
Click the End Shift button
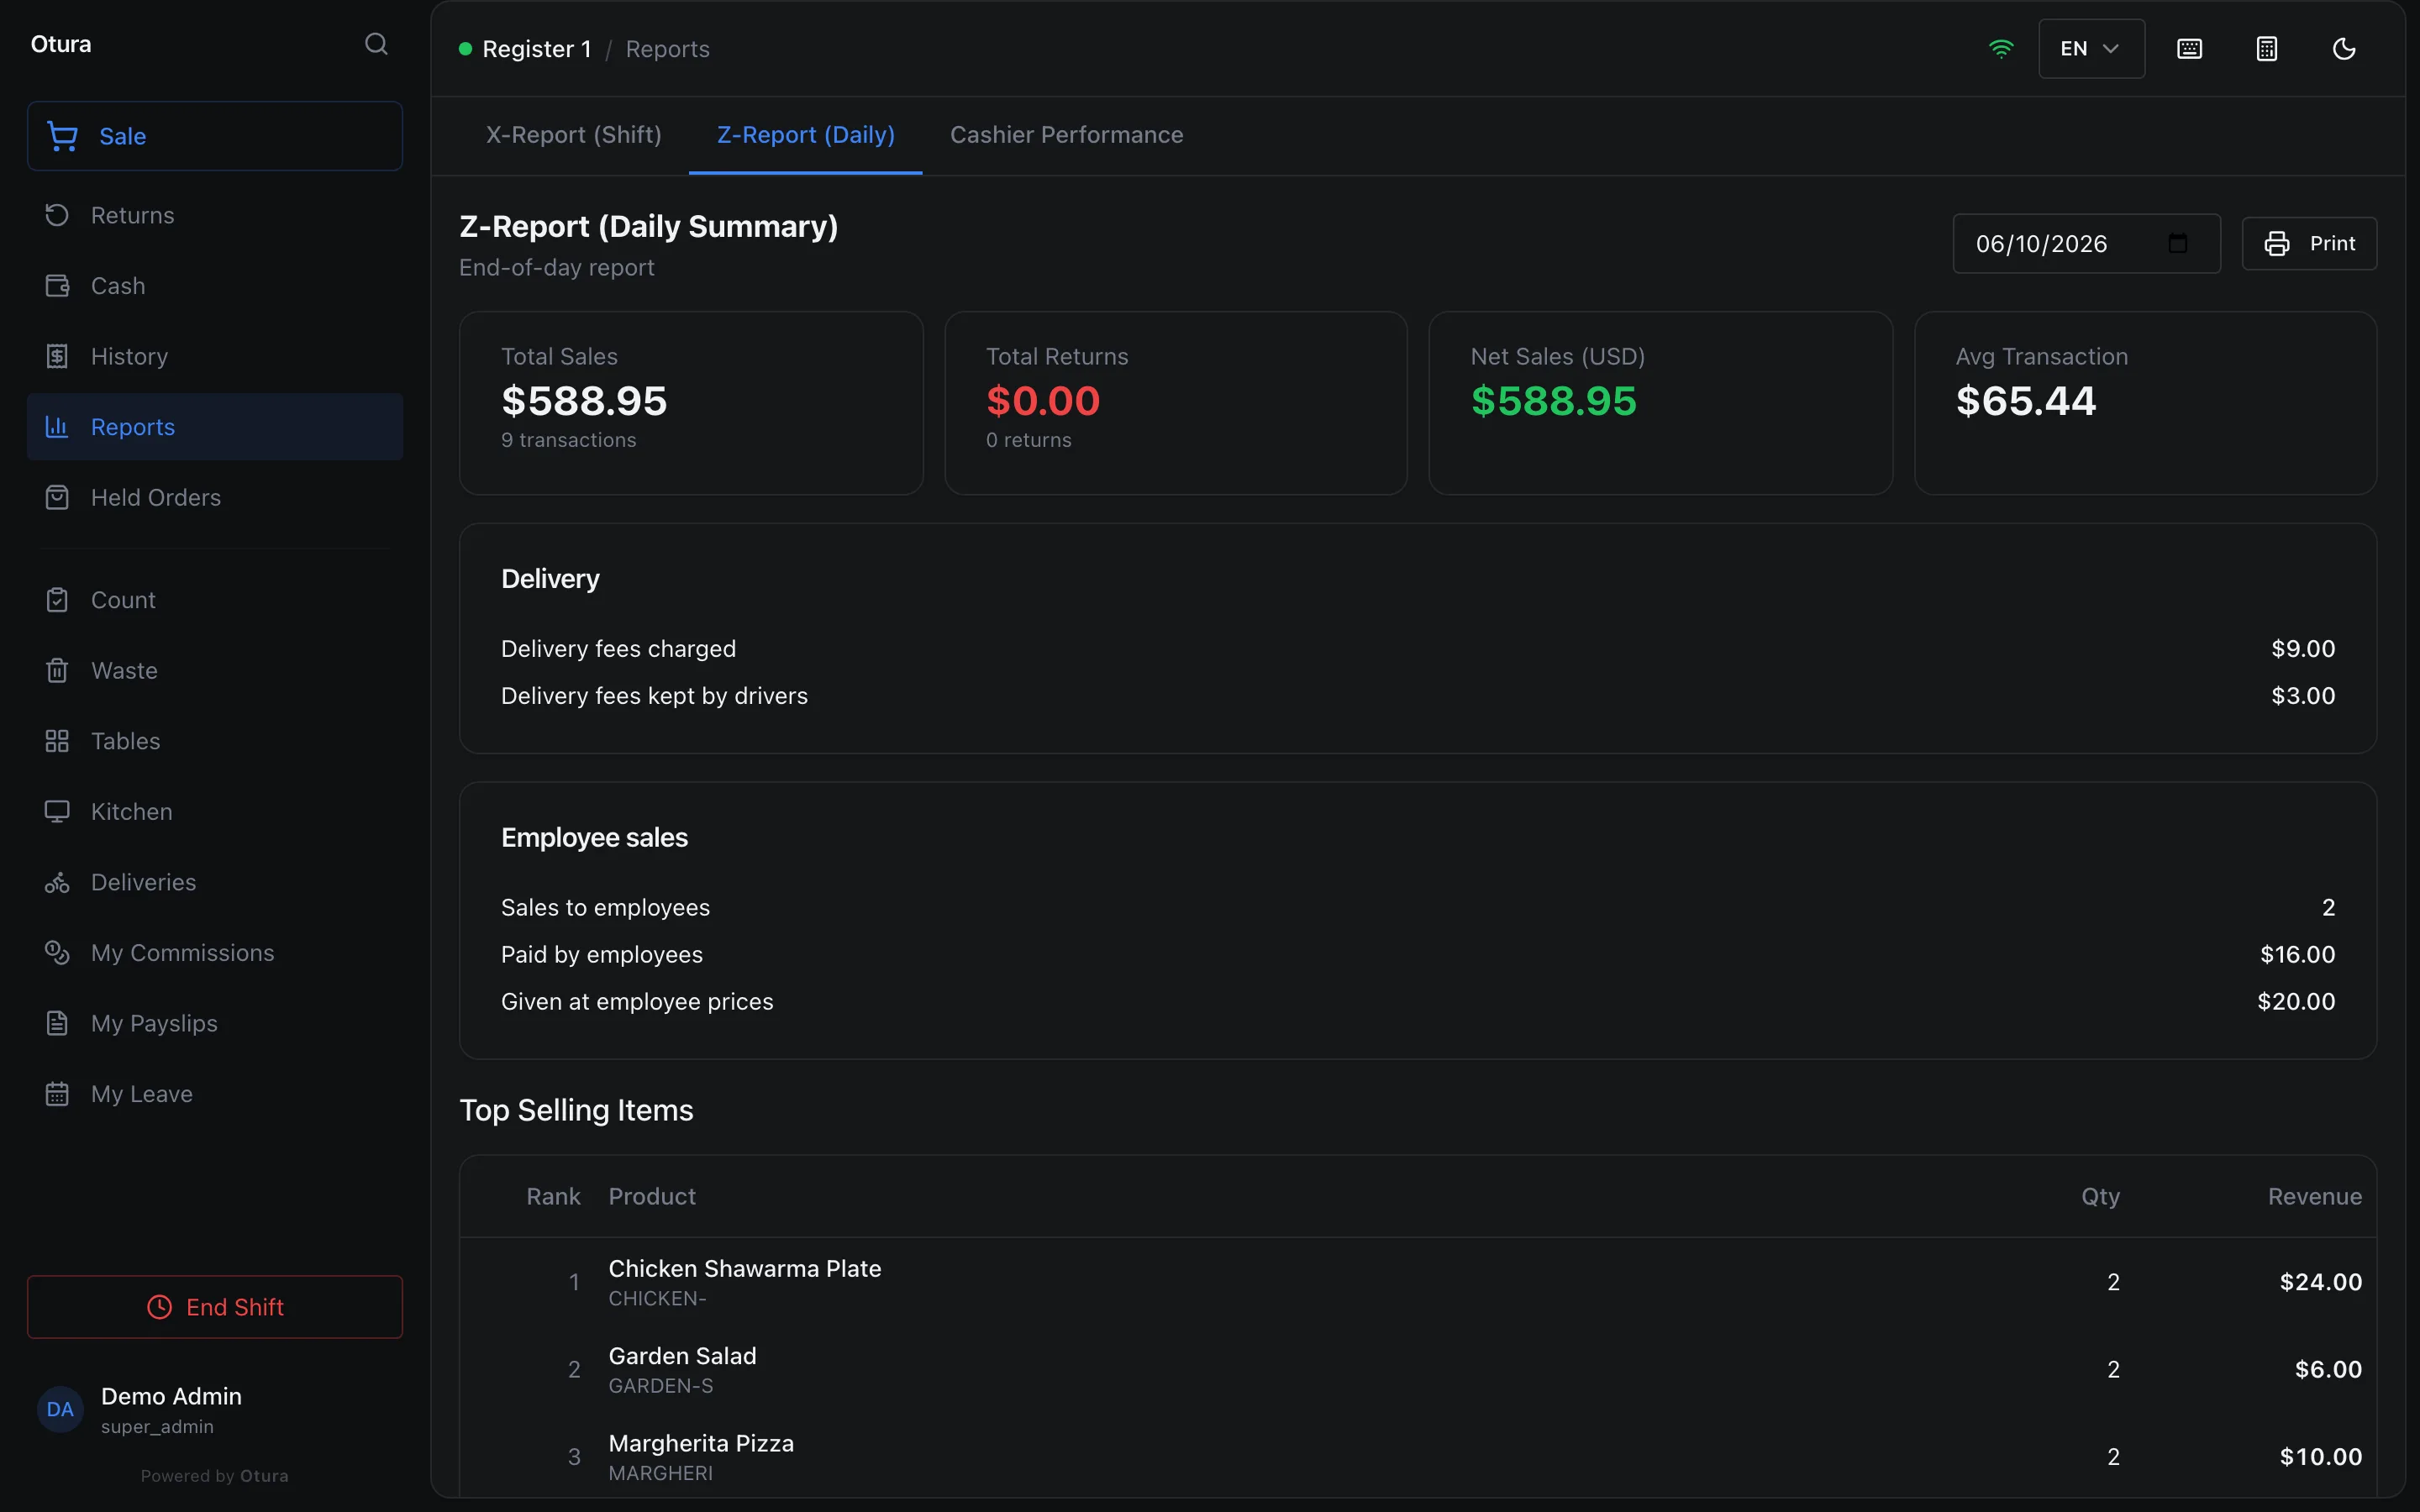click(215, 1307)
